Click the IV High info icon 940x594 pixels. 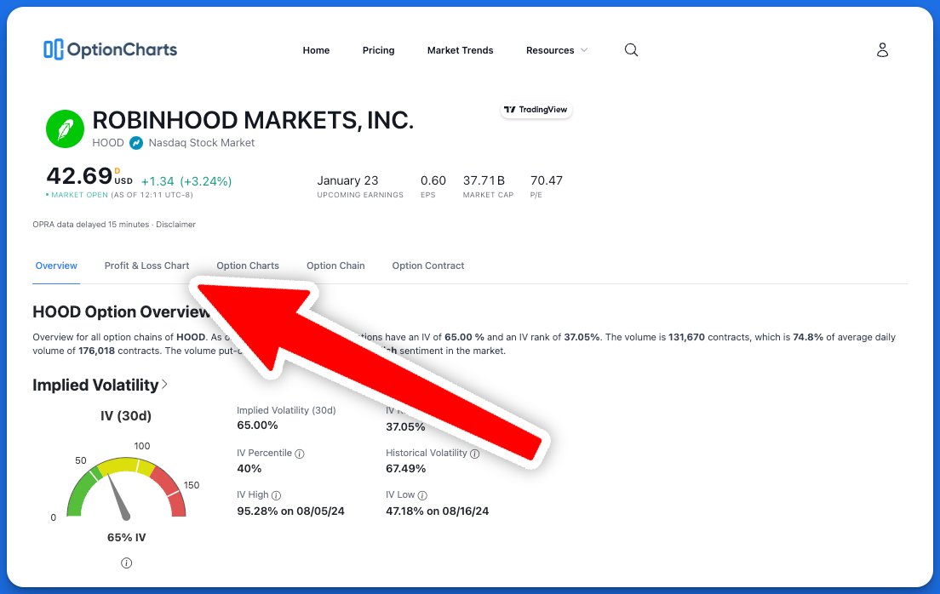277,495
